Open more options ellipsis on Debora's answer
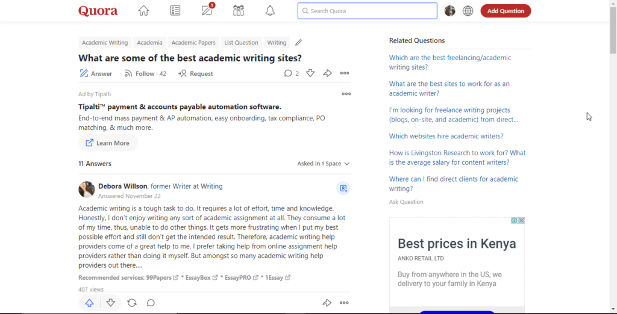The height and width of the screenshot is (314, 617). point(344,303)
